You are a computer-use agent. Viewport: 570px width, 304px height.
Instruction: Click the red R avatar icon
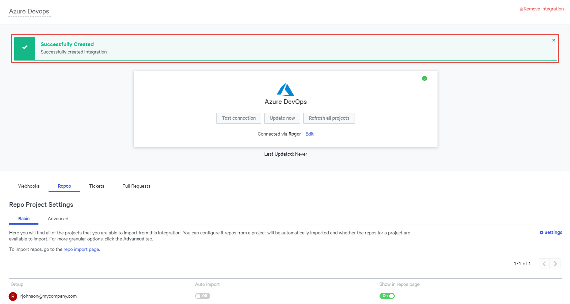13,296
